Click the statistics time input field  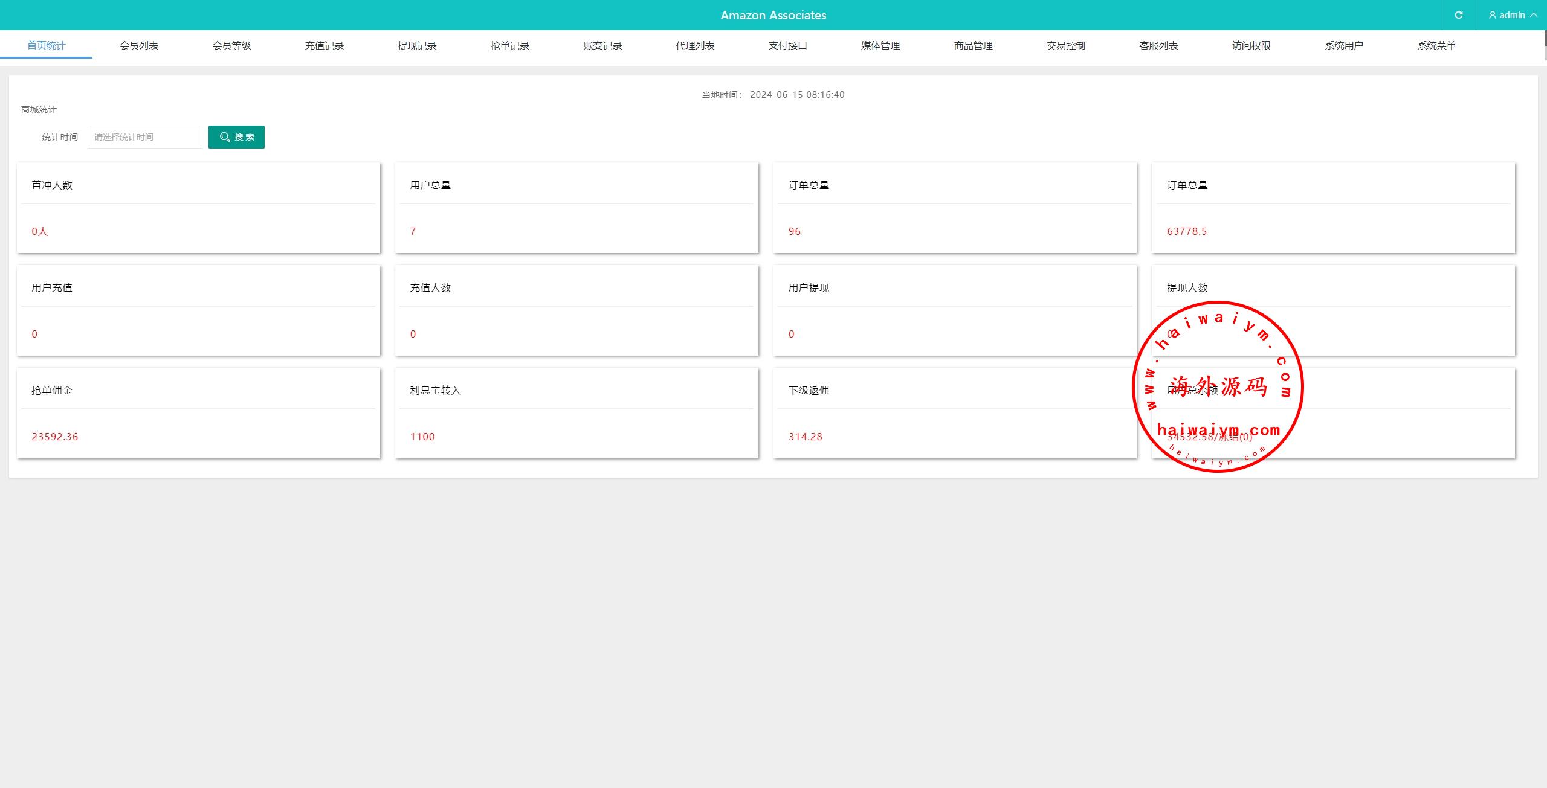coord(144,137)
